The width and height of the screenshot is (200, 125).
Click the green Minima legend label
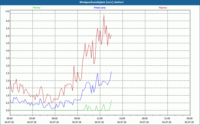click(x=36, y=8)
